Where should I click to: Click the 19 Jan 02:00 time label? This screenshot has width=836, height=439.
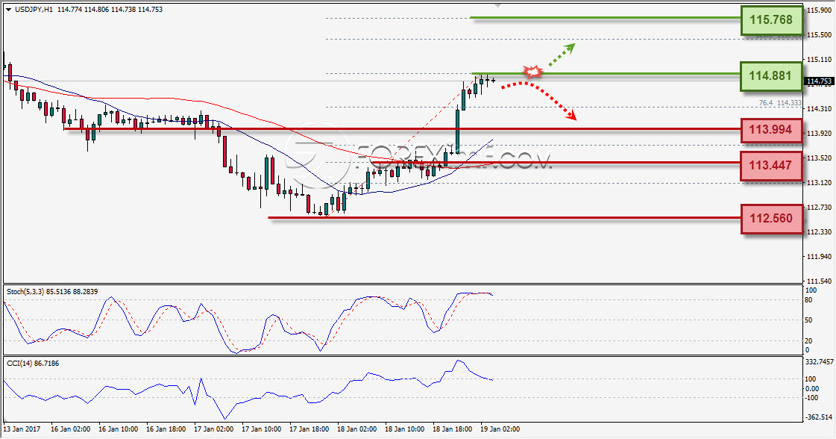(x=500, y=429)
